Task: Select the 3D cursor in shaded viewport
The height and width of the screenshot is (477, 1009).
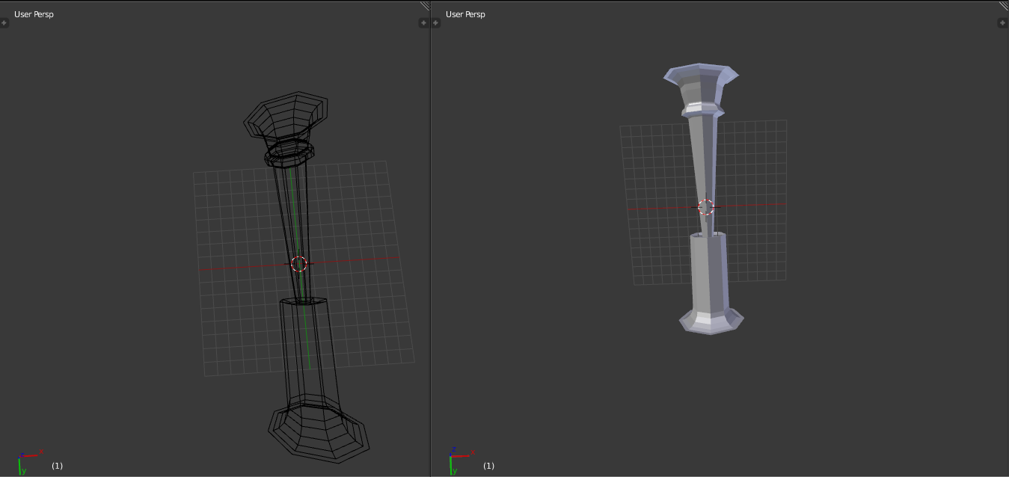Action: coord(706,207)
